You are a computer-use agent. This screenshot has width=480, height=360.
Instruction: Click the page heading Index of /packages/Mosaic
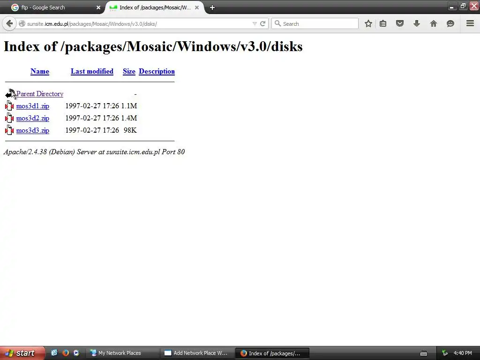click(x=153, y=46)
